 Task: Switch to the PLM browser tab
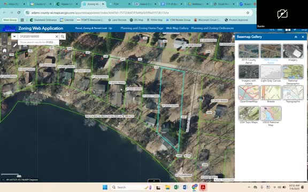point(116,4)
